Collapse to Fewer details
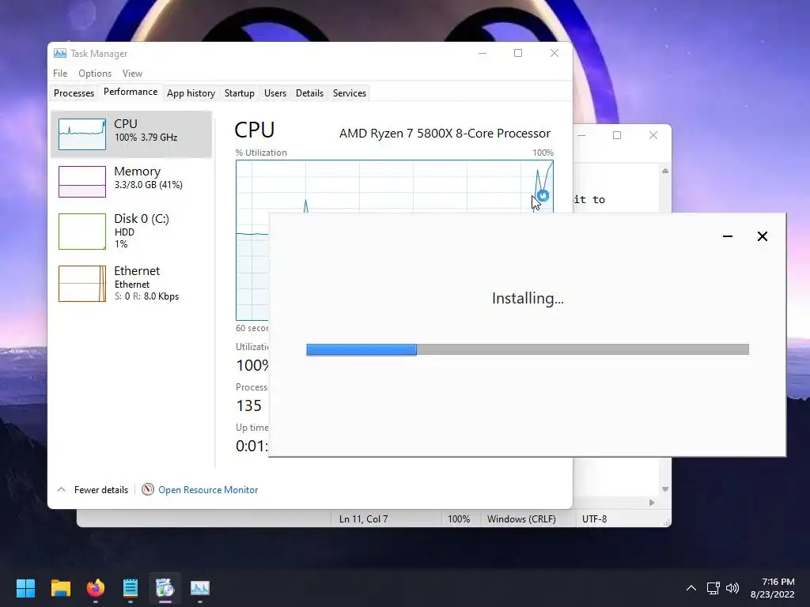Image resolution: width=810 pixels, height=607 pixels. pyautogui.click(x=93, y=490)
